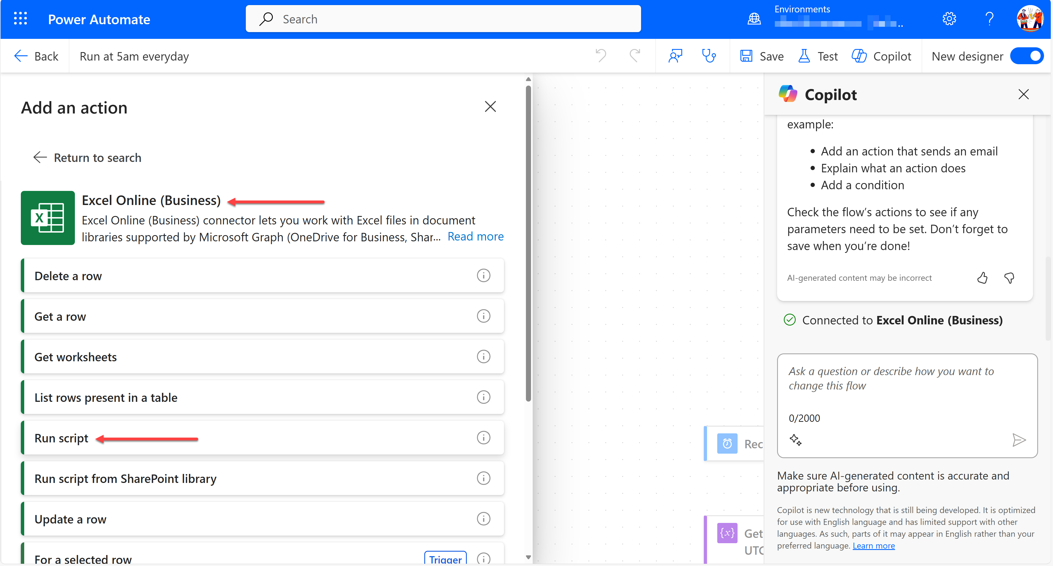Open the send feedback icon
Viewport: 1053px width, 566px height.
click(675, 56)
